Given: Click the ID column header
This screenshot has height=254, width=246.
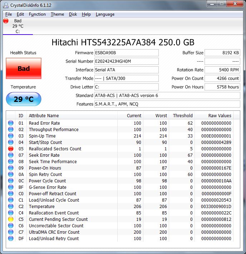Looking at the screenshot, I should (x=21, y=116).
